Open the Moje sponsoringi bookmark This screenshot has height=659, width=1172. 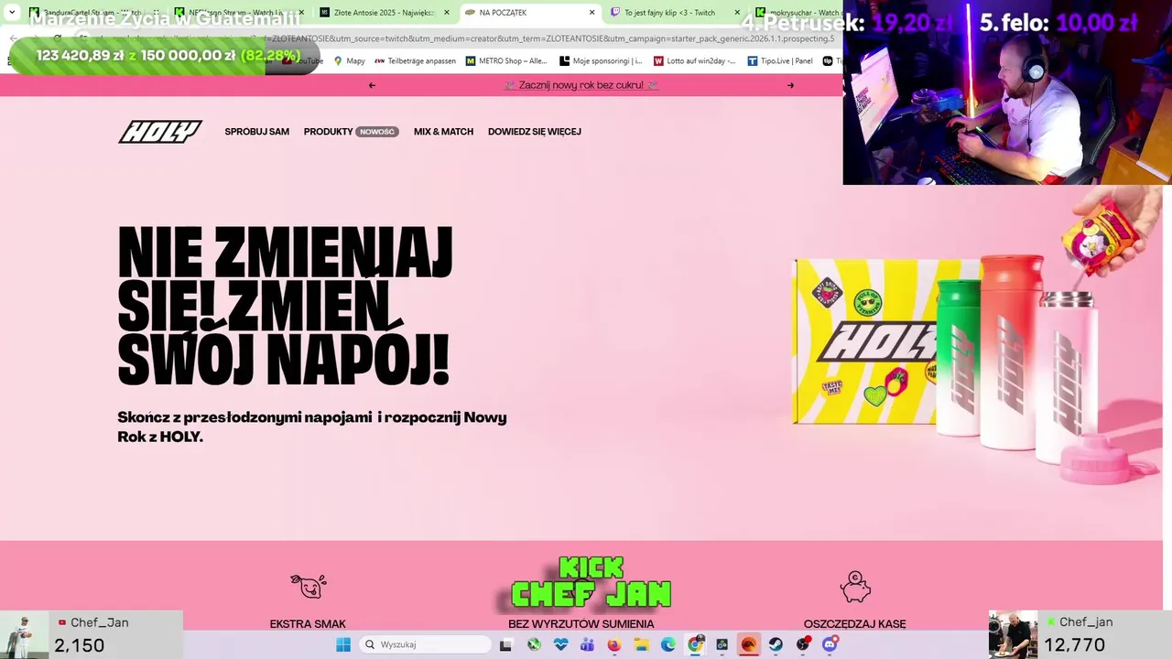coord(601,61)
